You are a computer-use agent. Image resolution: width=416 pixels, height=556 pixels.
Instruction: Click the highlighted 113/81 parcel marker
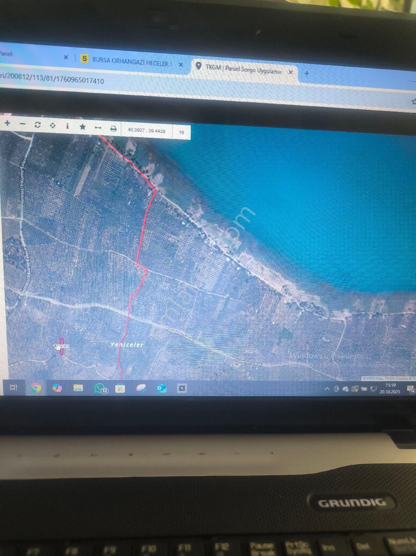pyautogui.click(x=62, y=346)
